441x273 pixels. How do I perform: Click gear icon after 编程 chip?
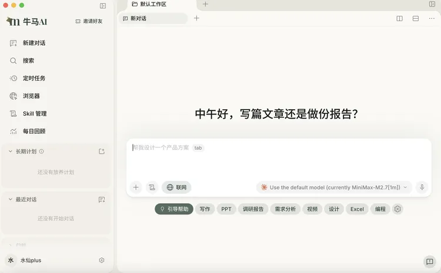point(397,209)
